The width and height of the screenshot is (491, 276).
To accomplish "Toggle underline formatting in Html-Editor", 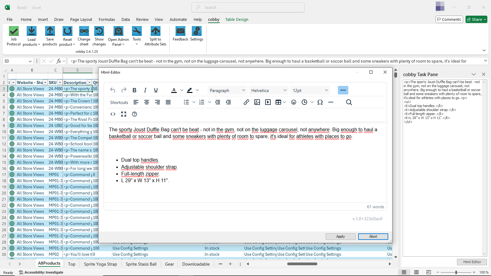I will [x=156, y=90].
